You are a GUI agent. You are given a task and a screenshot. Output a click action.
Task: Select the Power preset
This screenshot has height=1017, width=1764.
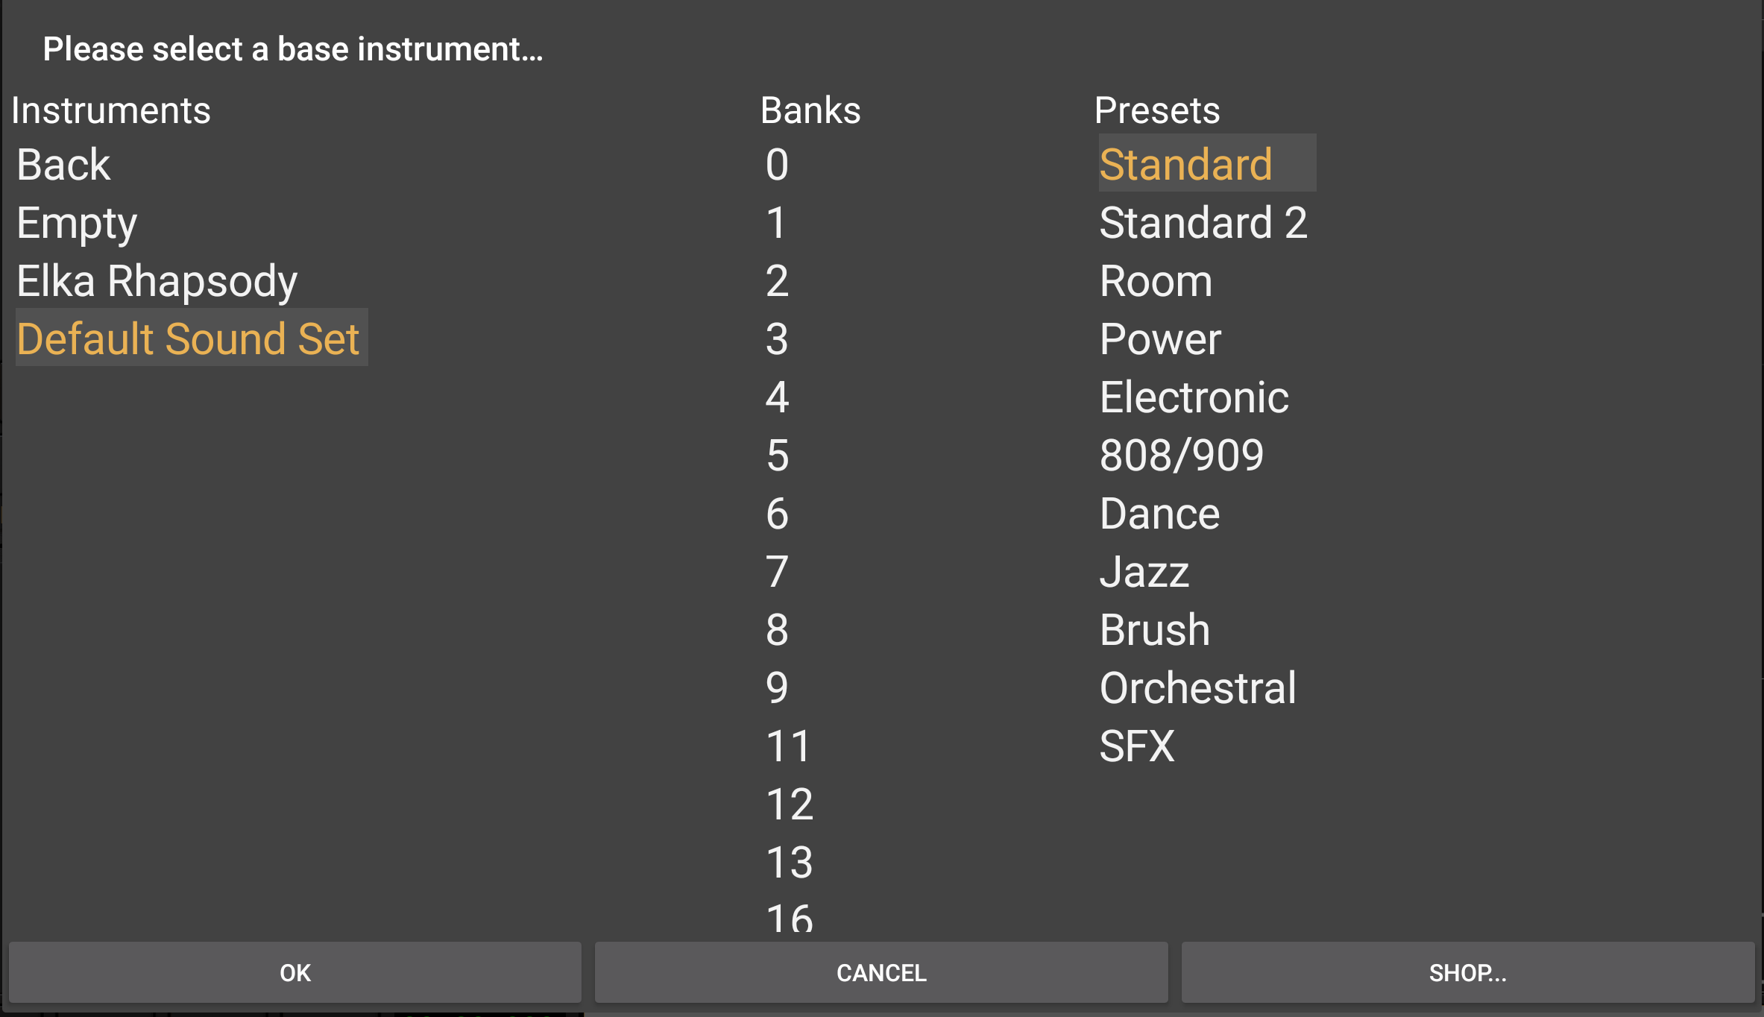[1160, 339]
